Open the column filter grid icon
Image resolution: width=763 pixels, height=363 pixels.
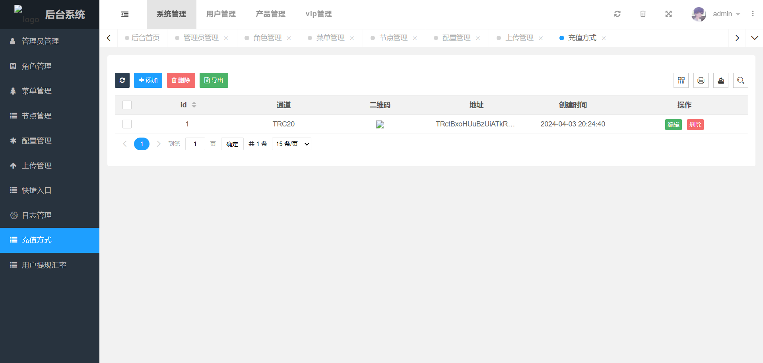(x=681, y=80)
